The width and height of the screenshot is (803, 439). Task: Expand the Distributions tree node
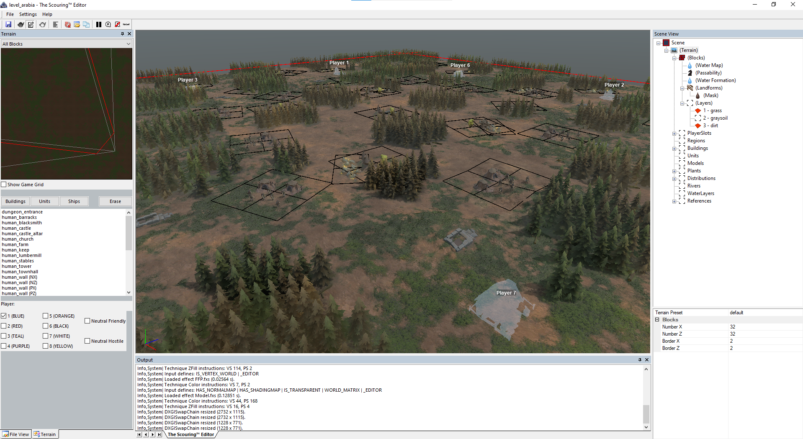click(x=674, y=179)
